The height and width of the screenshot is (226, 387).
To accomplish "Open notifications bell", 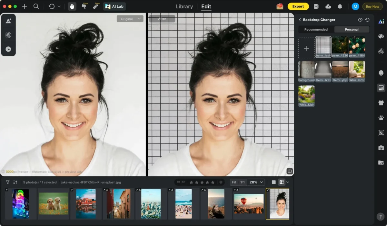I will (340, 6).
